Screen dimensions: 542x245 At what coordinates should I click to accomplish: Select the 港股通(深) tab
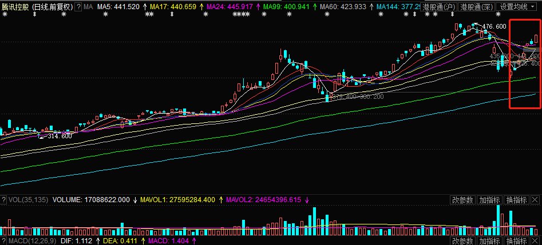pyautogui.click(x=476, y=7)
